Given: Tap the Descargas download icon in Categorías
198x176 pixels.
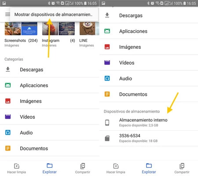Looking at the screenshot, I should [8, 70].
